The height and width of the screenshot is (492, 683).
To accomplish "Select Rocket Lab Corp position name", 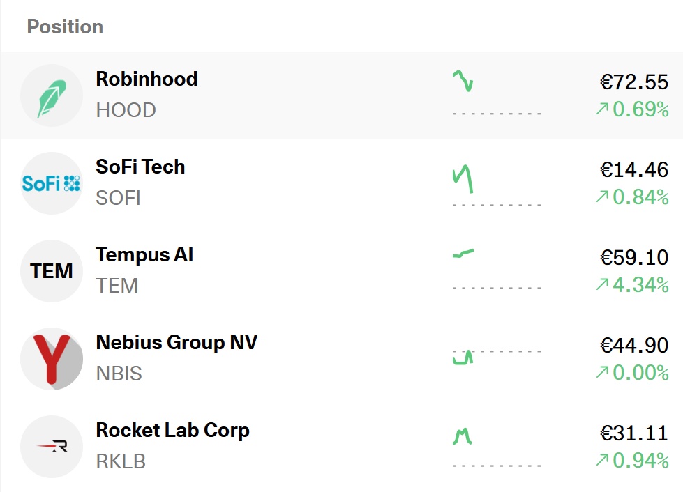I will point(172,431).
